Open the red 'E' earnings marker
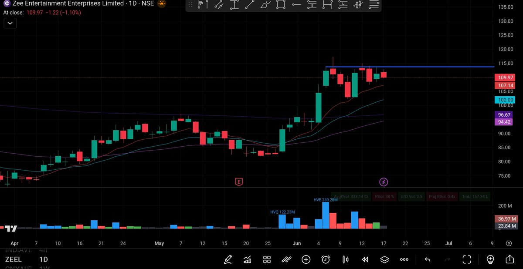 (238, 182)
